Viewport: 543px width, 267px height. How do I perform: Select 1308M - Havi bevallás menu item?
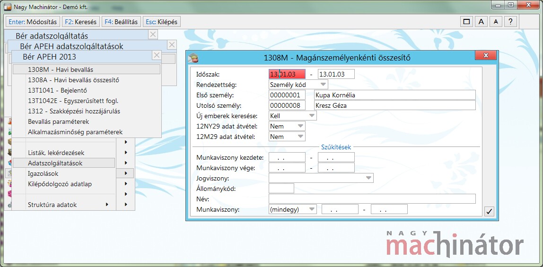(x=87, y=69)
